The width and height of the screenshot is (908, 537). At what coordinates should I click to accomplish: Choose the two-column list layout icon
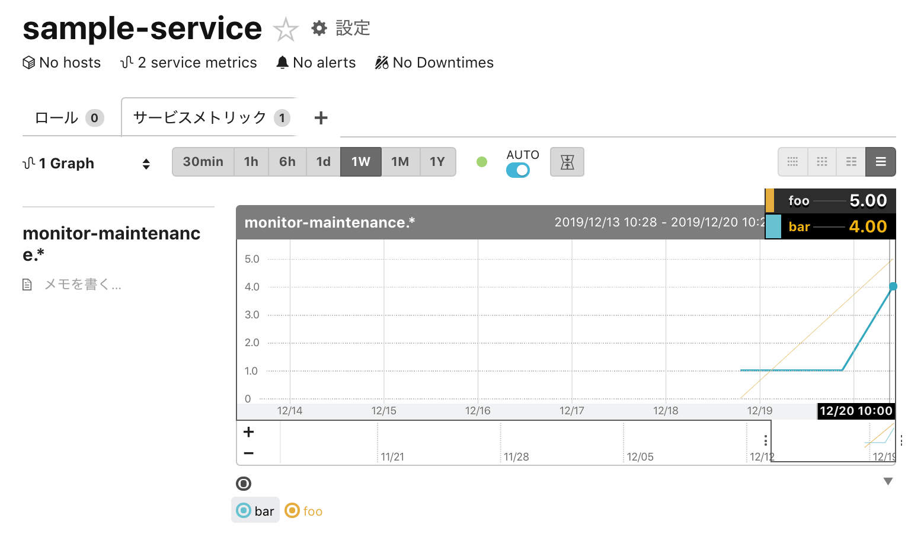[851, 161]
